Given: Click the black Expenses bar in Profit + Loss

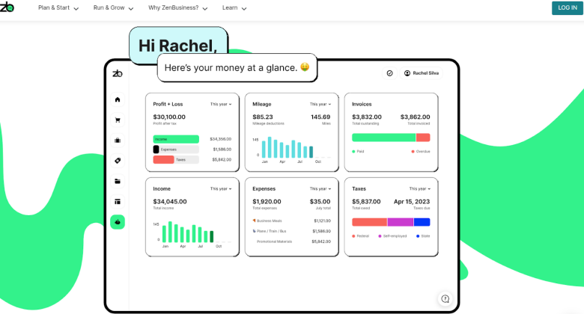Looking at the screenshot, I should point(156,150).
